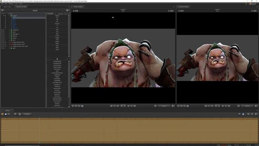This screenshot has height=146, width=259.
Task: Collapse the pudge1 tree node
Action: click(x=9, y=16)
